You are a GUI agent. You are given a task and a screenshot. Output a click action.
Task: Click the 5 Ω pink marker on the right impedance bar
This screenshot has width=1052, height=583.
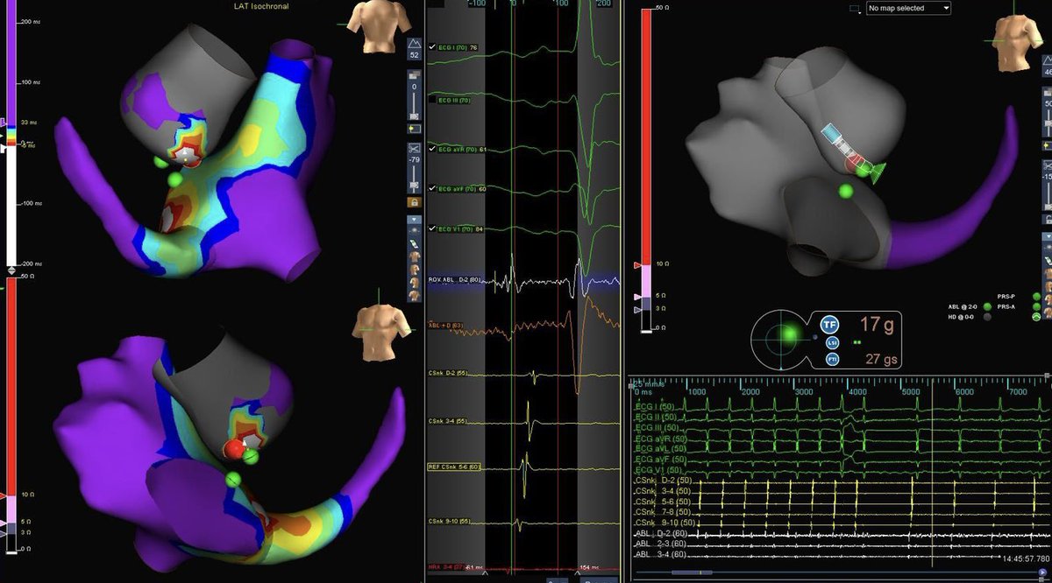click(637, 297)
